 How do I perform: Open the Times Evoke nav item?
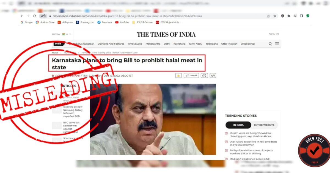tap(135, 44)
